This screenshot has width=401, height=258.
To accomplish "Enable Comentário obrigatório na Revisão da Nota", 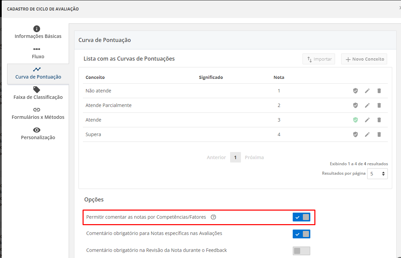I will [301, 251].
